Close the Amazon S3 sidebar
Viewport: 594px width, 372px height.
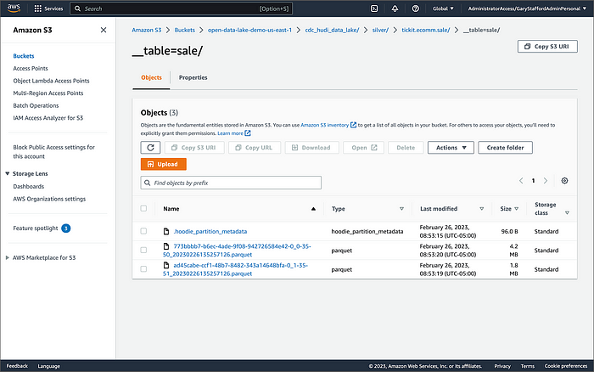[104, 30]
